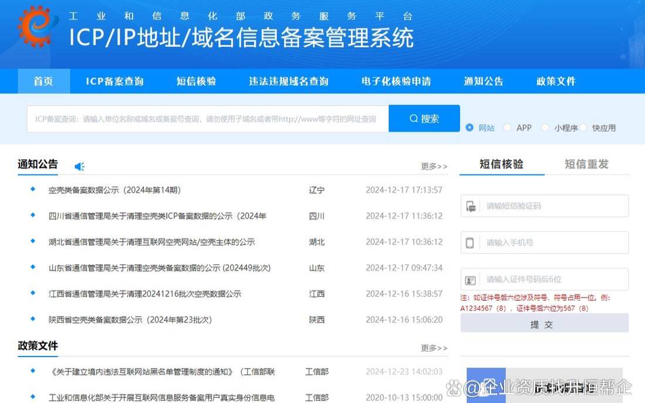The width and height of the screenshot is (645, 403).
Task: Click the 辽宁 province label
Action: pyautogui.click(x=317, y=190)
